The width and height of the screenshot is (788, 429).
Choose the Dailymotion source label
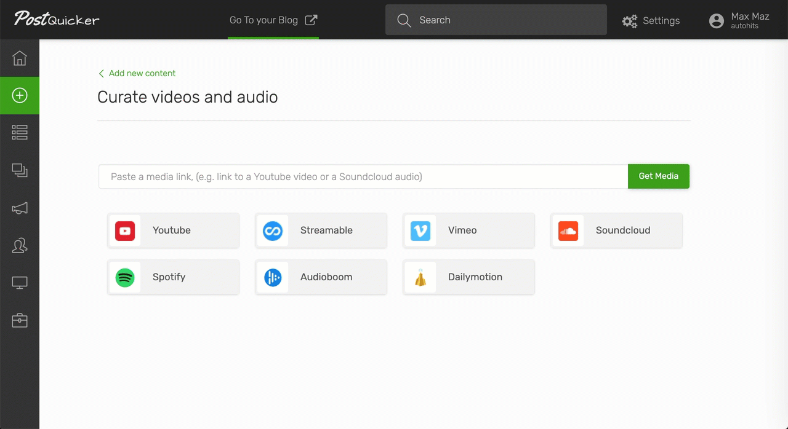(x=475, y=277)
